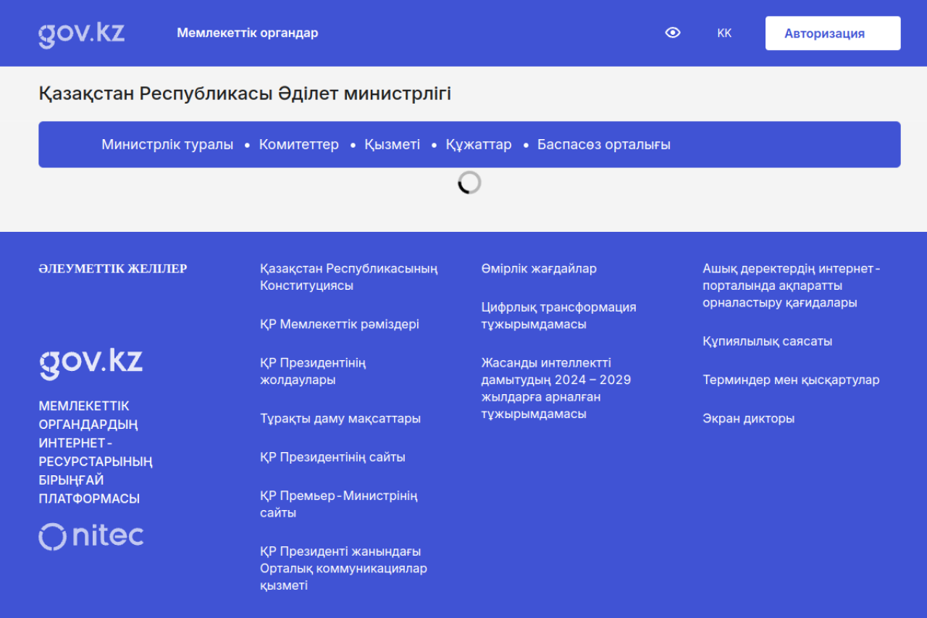Open ҚР Мемлекеттік рәміздері link

339,325
